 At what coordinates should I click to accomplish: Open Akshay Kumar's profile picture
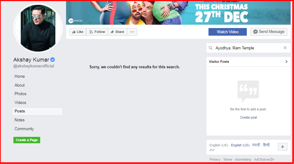38,28
